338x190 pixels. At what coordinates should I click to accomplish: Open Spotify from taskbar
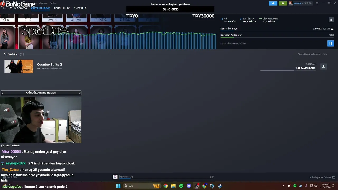click(x=181, y=186)
